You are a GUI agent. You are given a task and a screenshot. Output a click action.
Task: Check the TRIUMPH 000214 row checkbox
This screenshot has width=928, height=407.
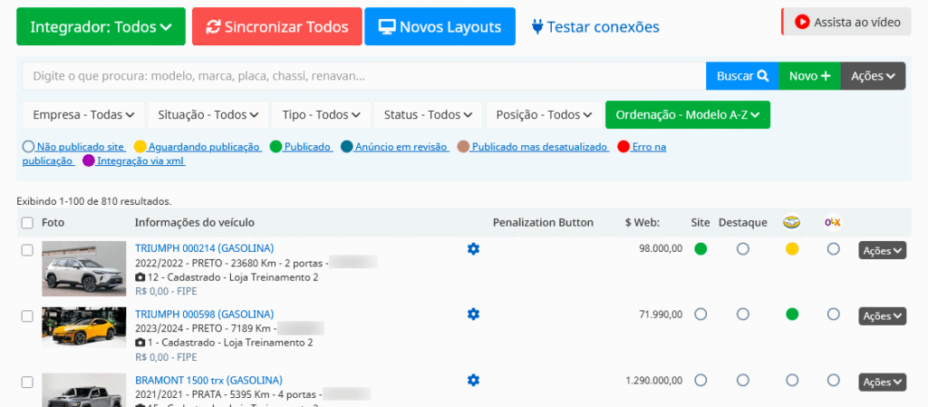point(27,250)
